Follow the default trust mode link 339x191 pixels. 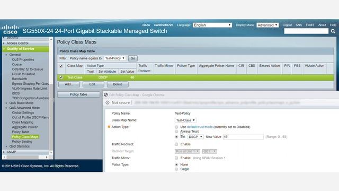point(200,127)
